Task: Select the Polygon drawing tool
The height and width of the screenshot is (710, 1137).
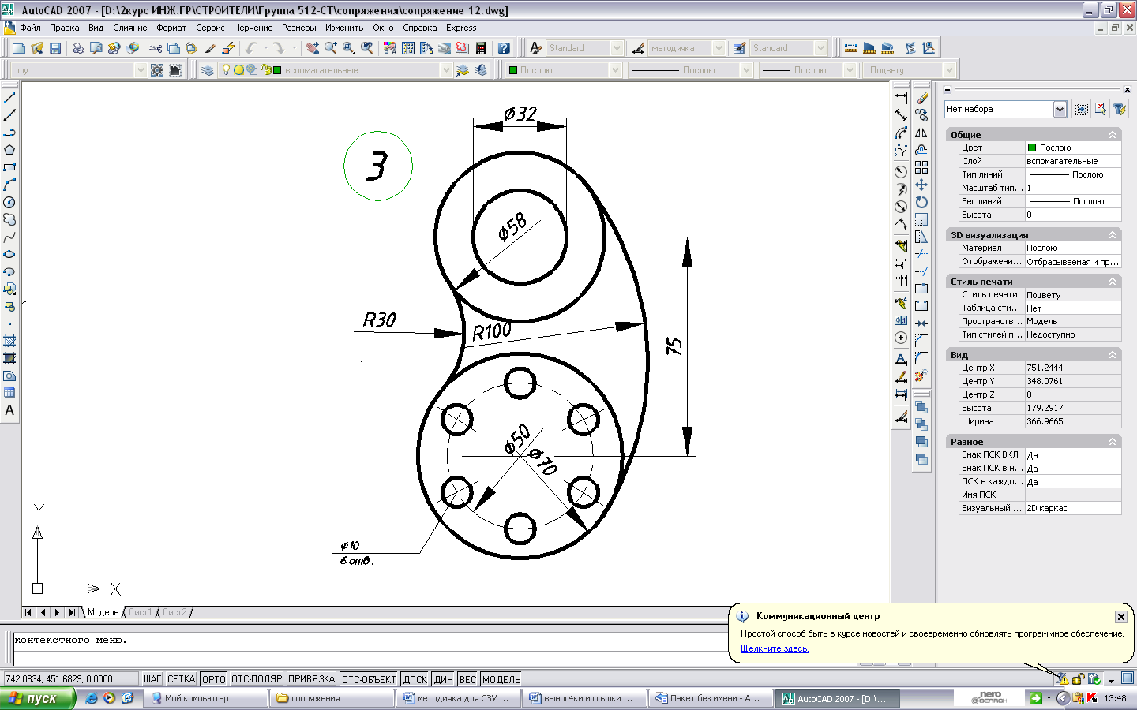Action: pyautogui.click(x=9, y=150)
